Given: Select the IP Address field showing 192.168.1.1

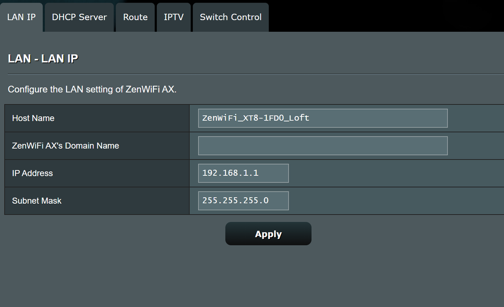Looking at the screenshot, I should pos(243,173).
